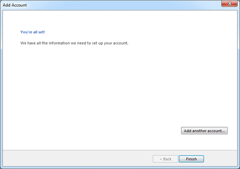
Task: Close the Add Account dialog
Action: click(x=229, y=3)
